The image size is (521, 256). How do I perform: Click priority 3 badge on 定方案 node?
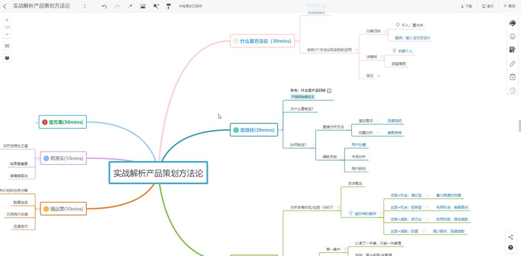45,122
